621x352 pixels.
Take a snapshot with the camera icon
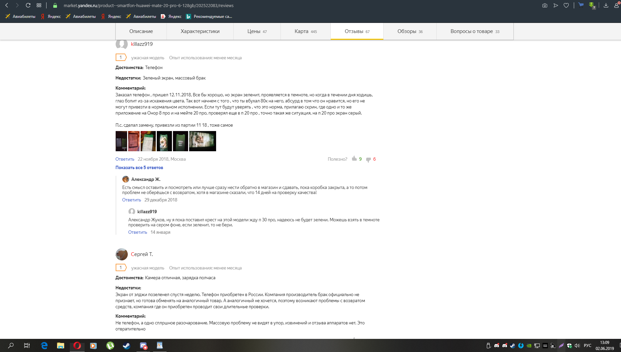pos(544,5)
